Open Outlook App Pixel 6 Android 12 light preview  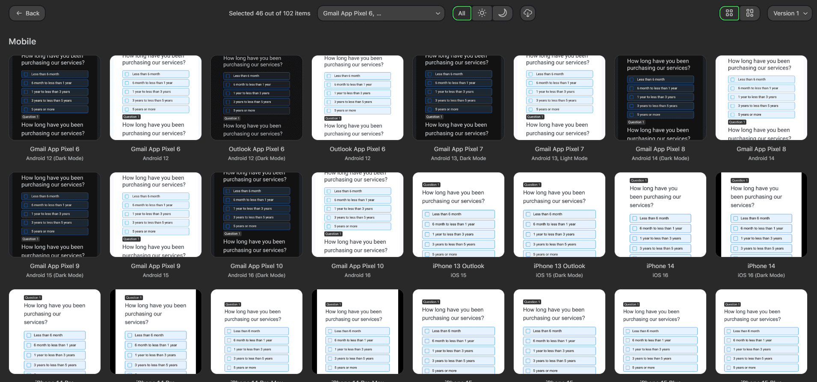coord(358,98)
